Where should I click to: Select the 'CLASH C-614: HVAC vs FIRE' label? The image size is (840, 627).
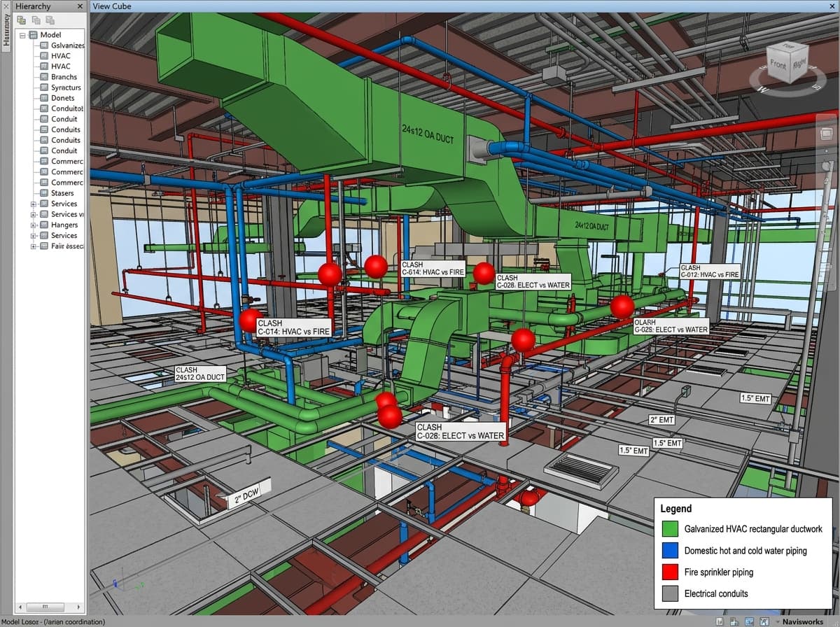point(433,269)
